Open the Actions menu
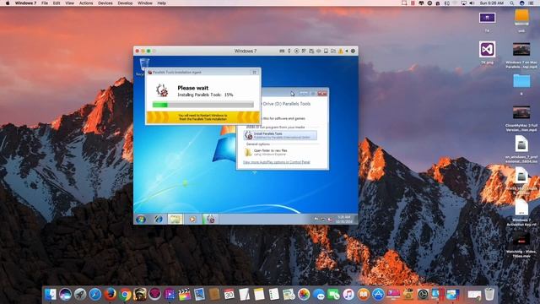This screenshot has height=304, width=540. tap(86, 3)
